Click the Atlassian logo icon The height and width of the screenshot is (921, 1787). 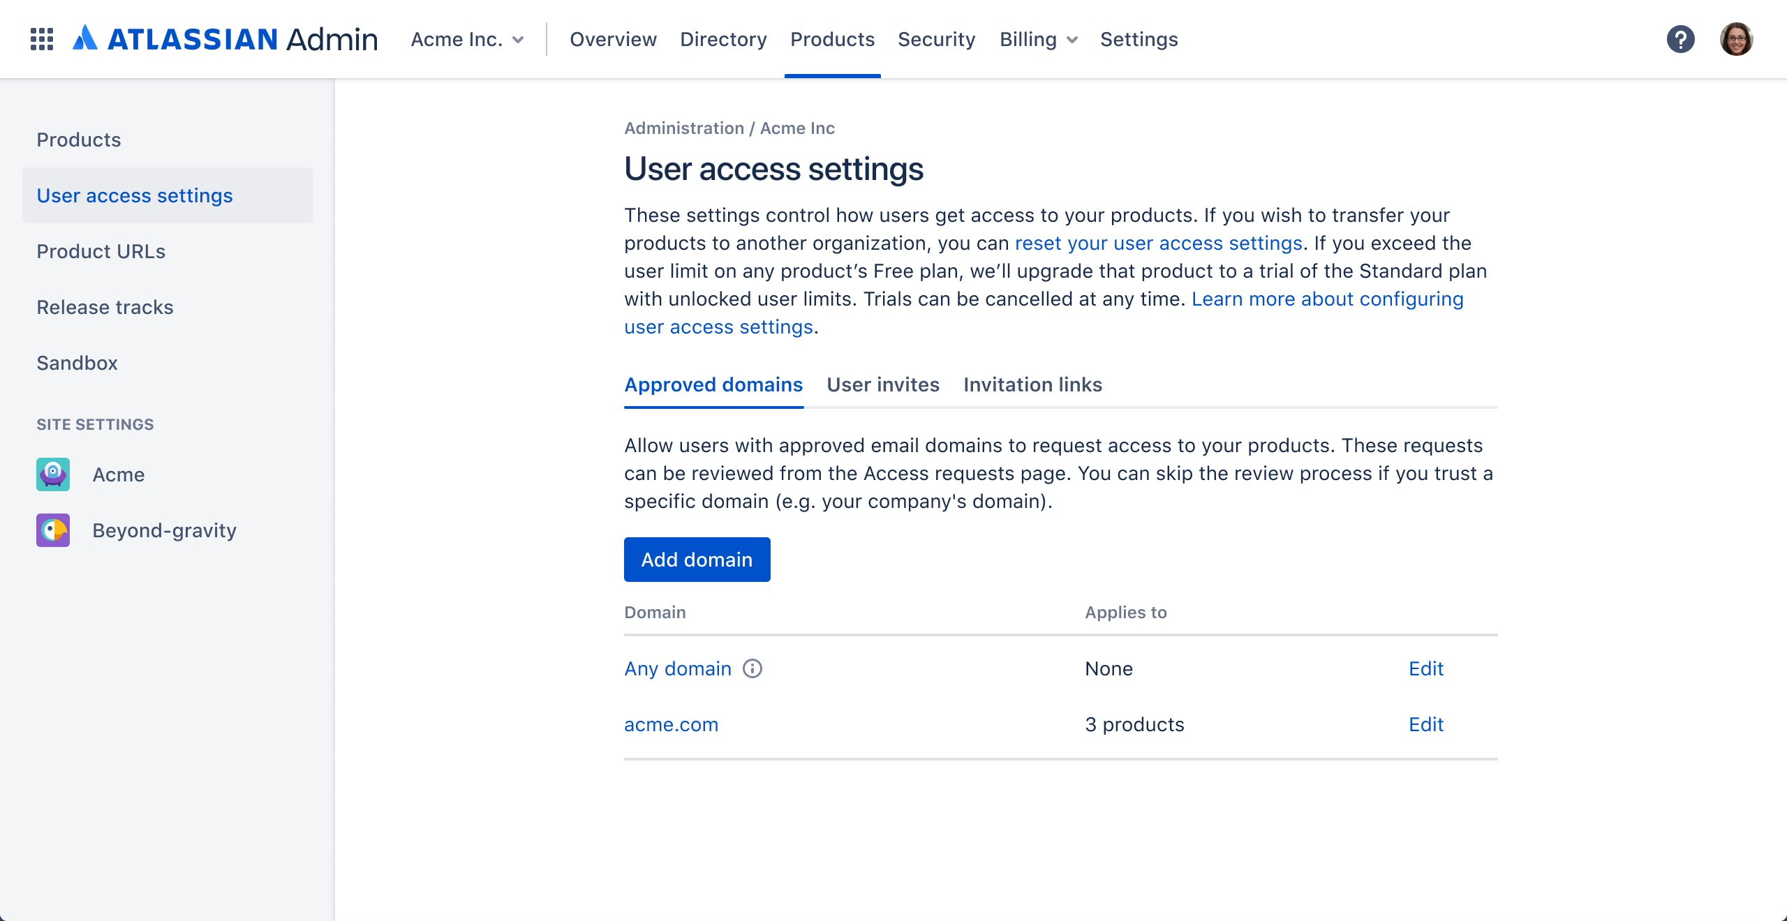pyautogui.click(x=88, y=38)
